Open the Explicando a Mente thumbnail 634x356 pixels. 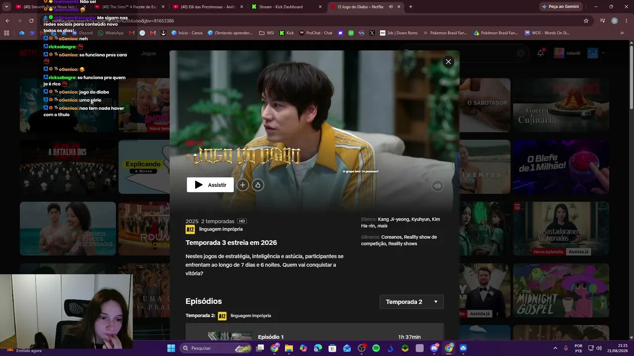(144, 167)
